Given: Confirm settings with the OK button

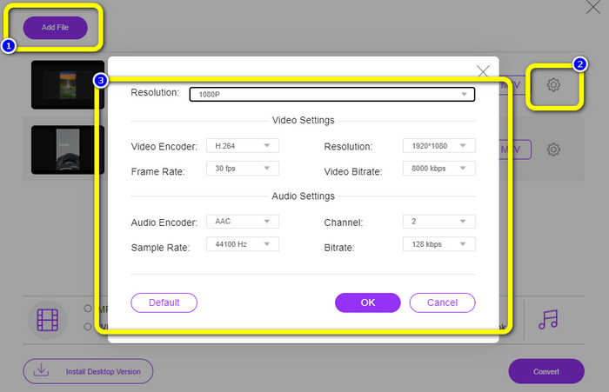Looking at the screenshot, I should (368, 302).
